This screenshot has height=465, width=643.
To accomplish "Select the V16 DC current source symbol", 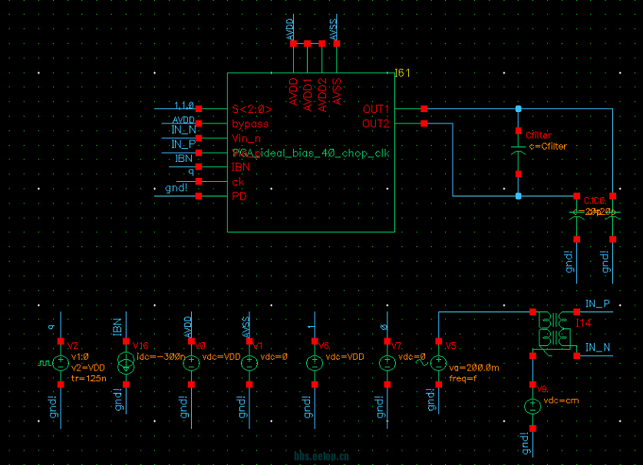I will tap(126, 363).
